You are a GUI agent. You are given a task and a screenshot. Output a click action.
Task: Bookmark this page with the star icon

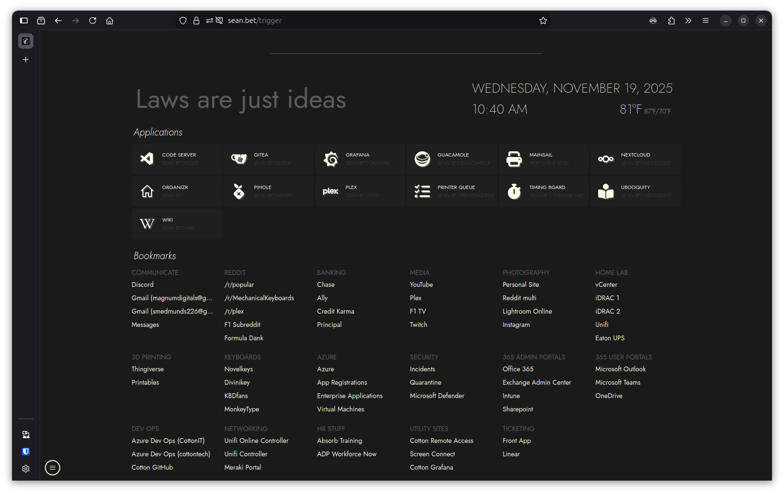pos(543,21)
